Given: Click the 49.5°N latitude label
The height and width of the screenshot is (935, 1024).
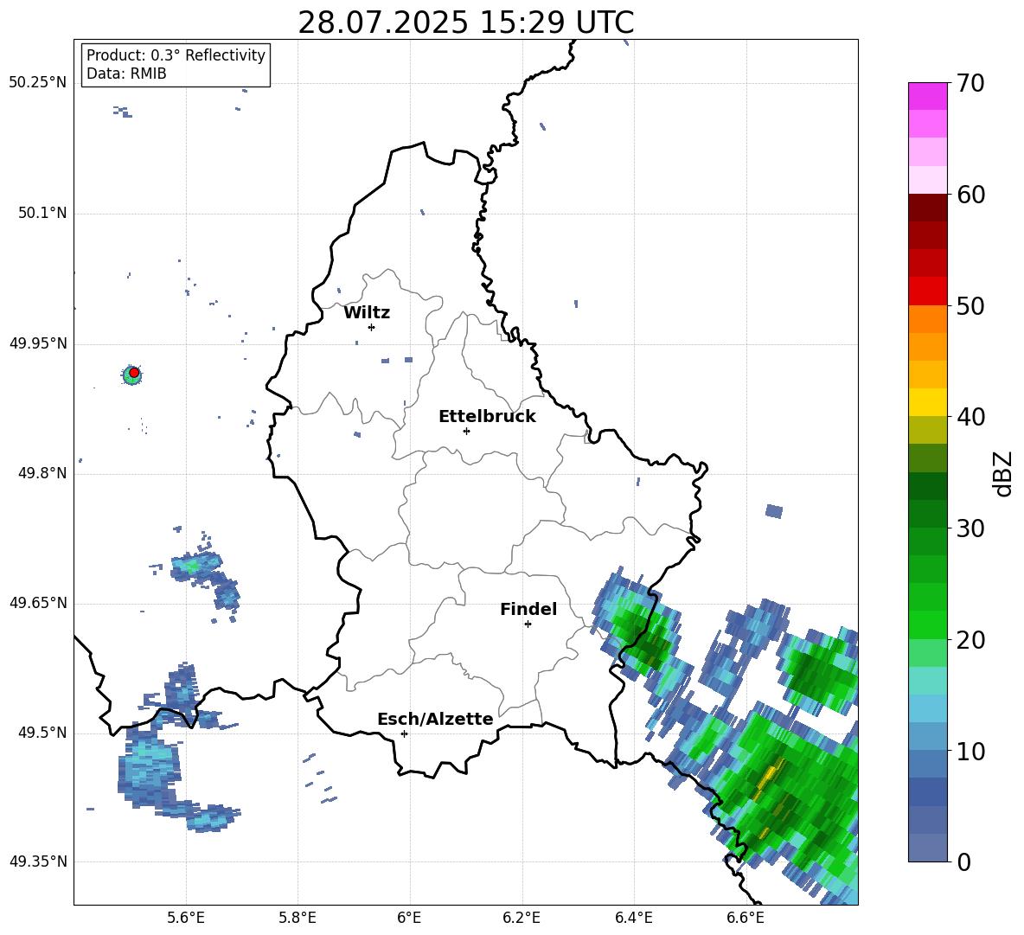Looking at the screenshot, I should (42, 733).
